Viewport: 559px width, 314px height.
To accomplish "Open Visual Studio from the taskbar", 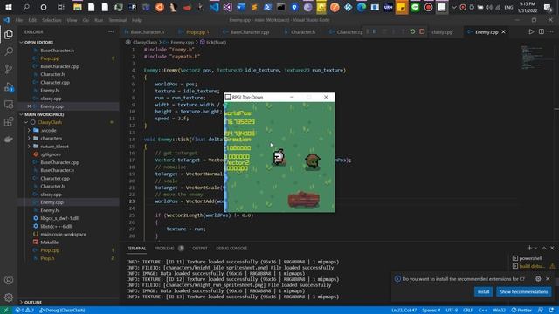I will 227,7.
